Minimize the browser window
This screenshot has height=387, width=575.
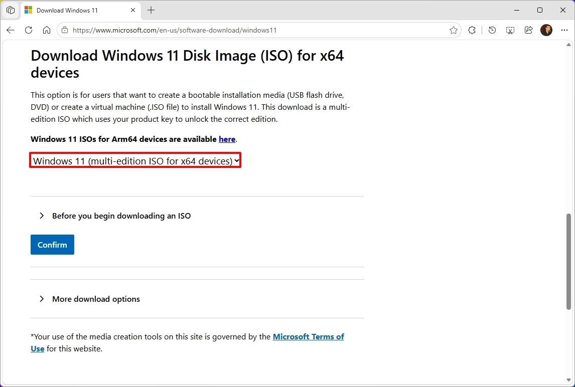click(x=517, y=10)
